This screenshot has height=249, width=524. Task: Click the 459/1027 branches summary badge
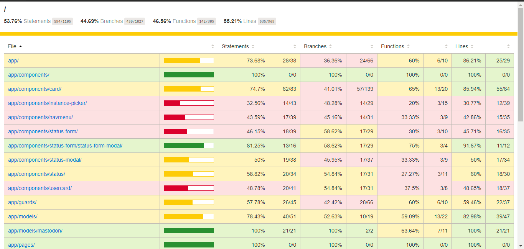click(135, 21)
